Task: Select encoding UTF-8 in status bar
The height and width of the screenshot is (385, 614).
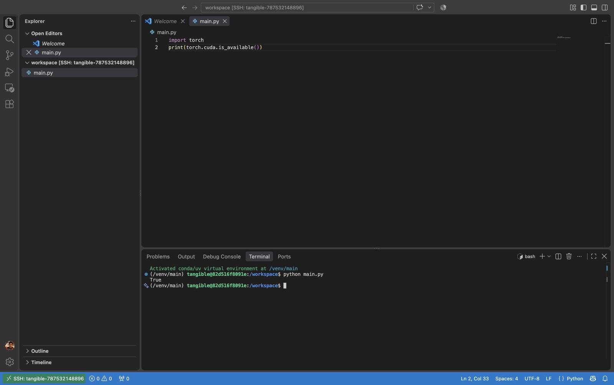Action: 532,378
